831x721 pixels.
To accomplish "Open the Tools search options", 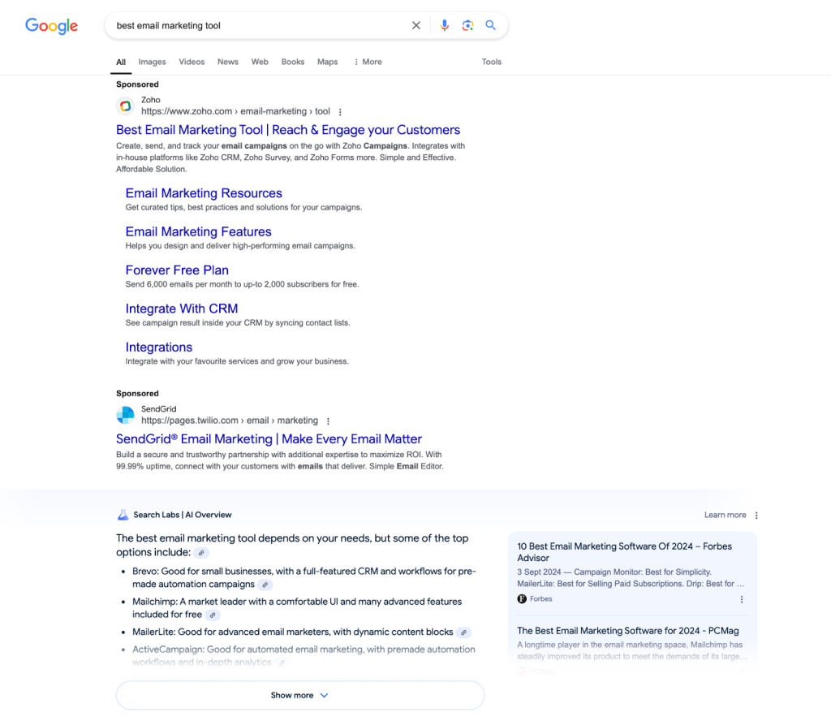I will pyautogui.click(x=491, y=62).
